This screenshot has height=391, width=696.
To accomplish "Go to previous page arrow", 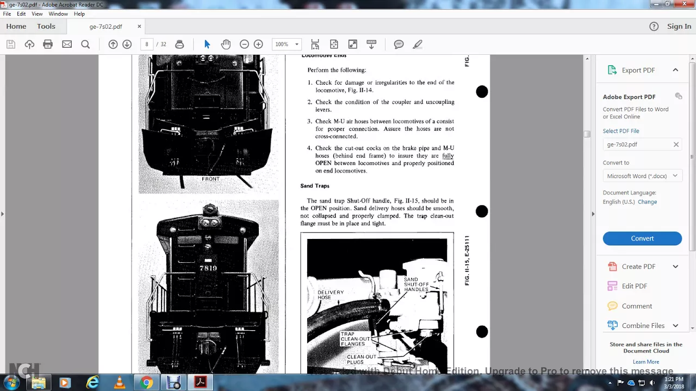I will point(113,44).
